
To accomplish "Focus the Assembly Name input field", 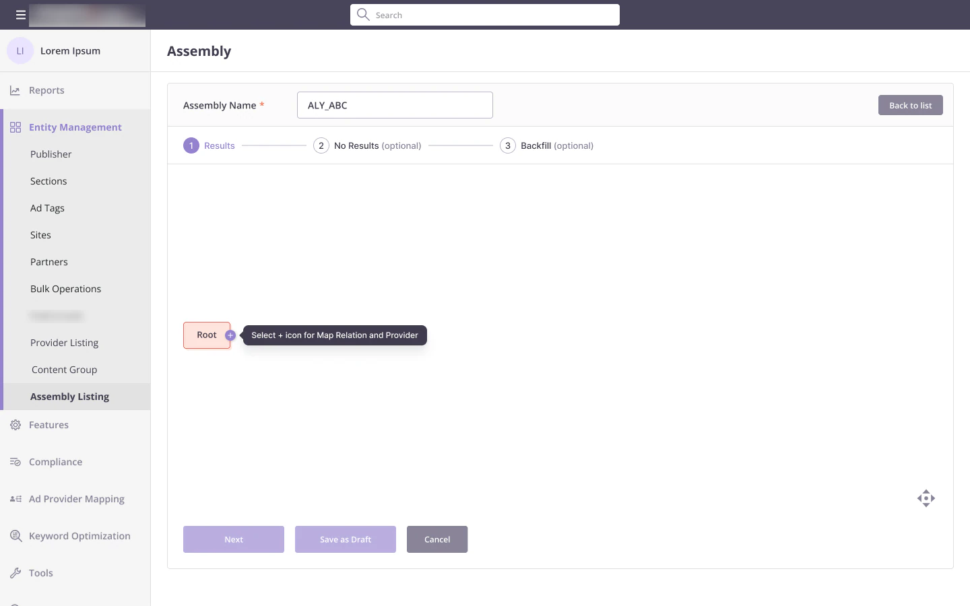I will 395,105.
